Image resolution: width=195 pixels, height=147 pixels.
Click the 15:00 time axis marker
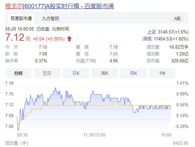pos(166,135)
